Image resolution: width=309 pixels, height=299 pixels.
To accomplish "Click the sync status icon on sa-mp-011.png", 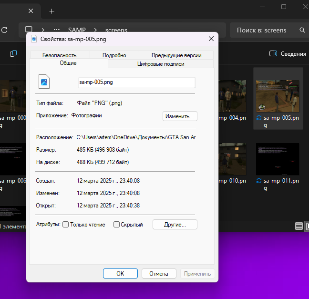I will click(259, 181).
